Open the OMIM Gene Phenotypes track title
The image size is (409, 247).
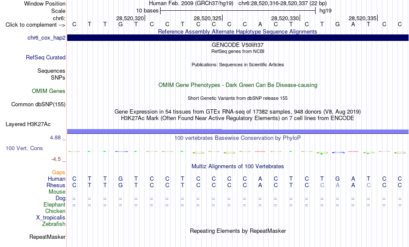(x=238, y=85)
